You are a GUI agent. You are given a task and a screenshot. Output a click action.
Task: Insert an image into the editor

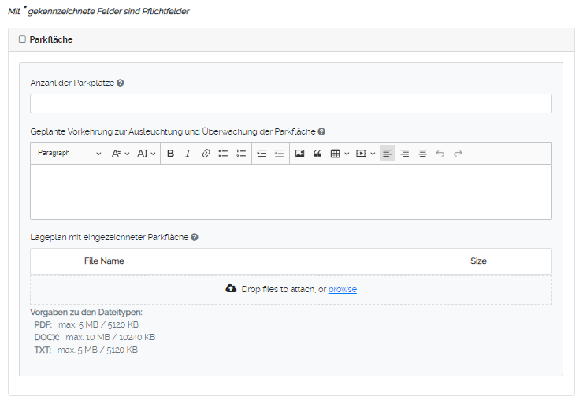tap(299, 154)
